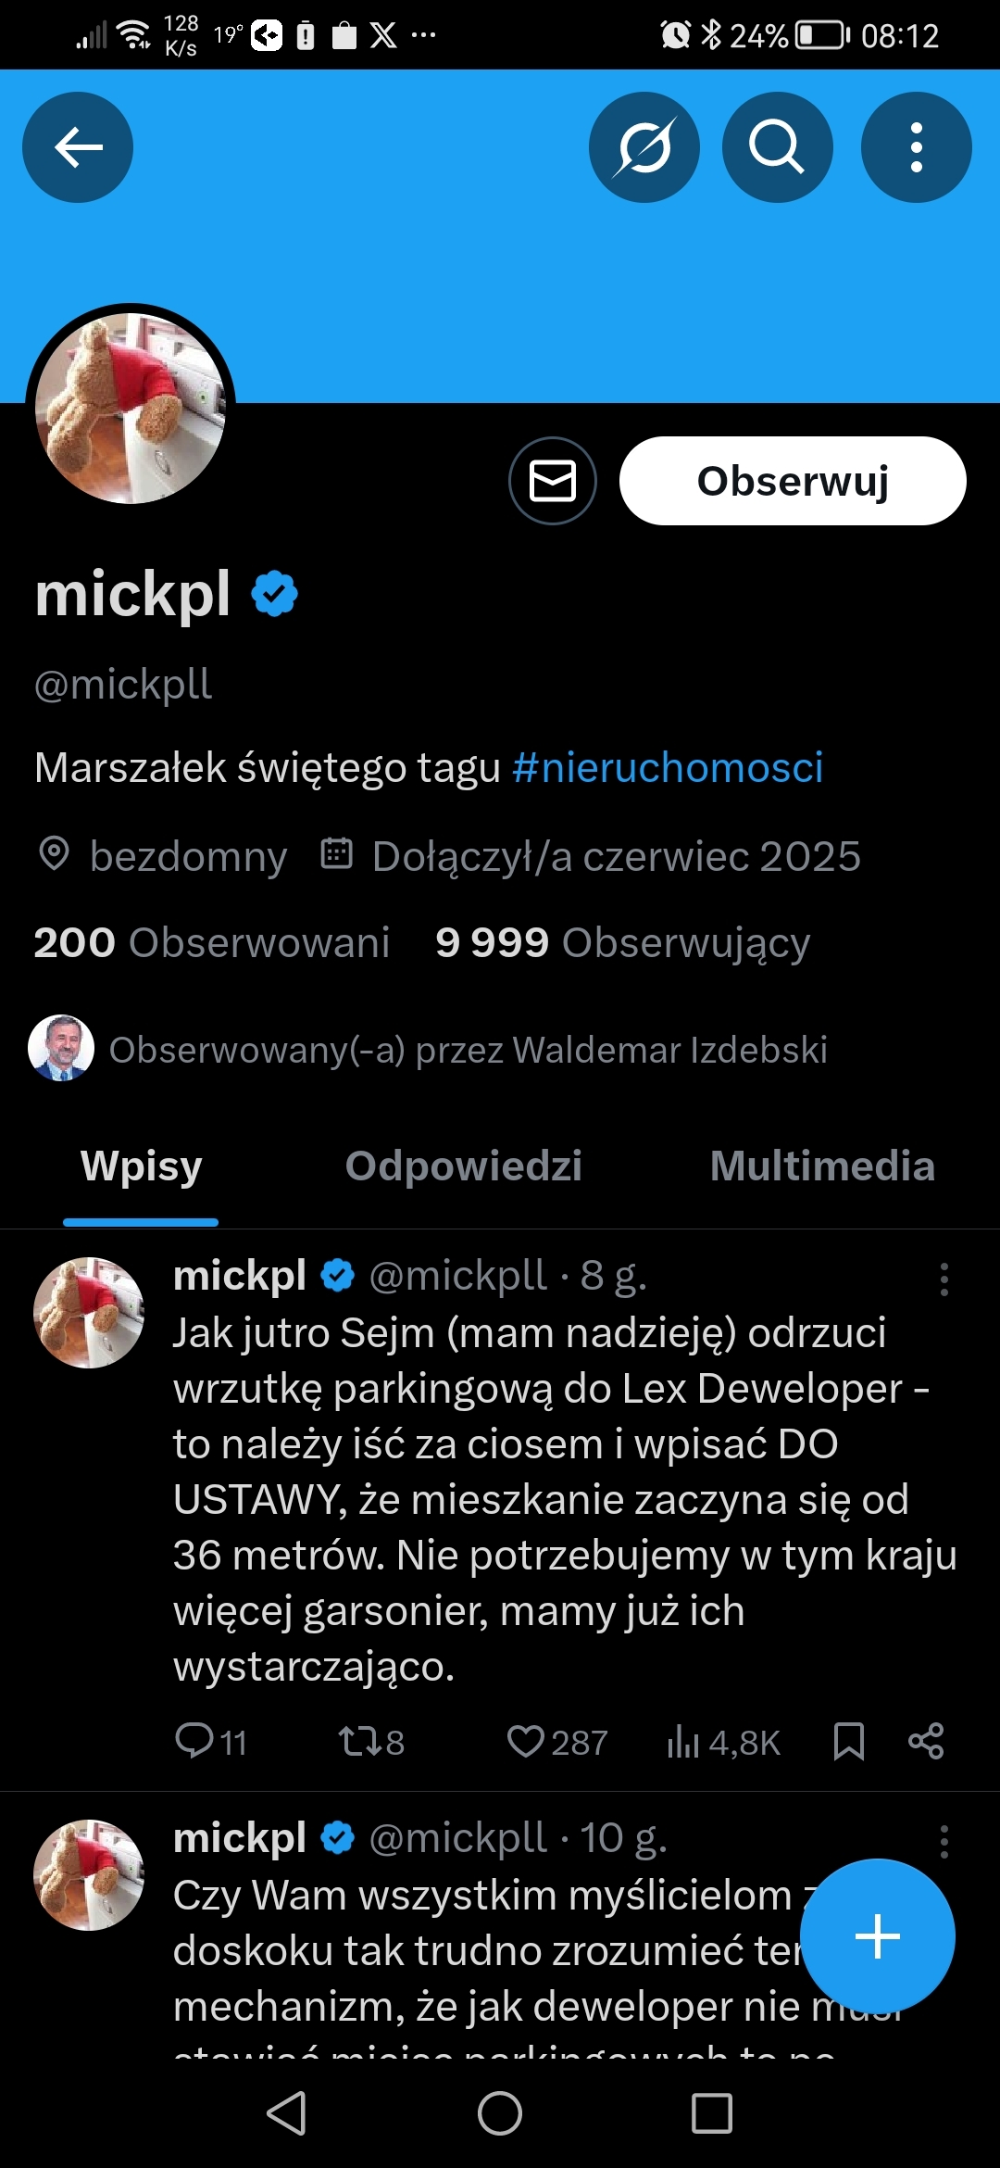Share the first post
This screenshot has width=1000, height=2168.
pos(926,1741)
